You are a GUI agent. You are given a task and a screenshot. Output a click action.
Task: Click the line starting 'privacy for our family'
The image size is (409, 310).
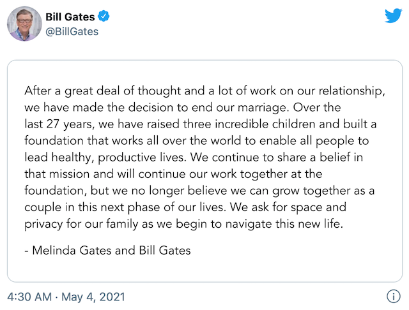coord(183,224)
